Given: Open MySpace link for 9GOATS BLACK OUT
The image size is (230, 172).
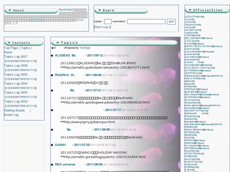Looking at the screenshot, I should (x=218, y=46).
